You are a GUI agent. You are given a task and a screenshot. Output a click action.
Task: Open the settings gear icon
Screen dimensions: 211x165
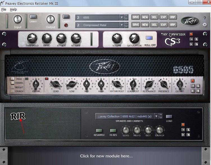point(205,25)
